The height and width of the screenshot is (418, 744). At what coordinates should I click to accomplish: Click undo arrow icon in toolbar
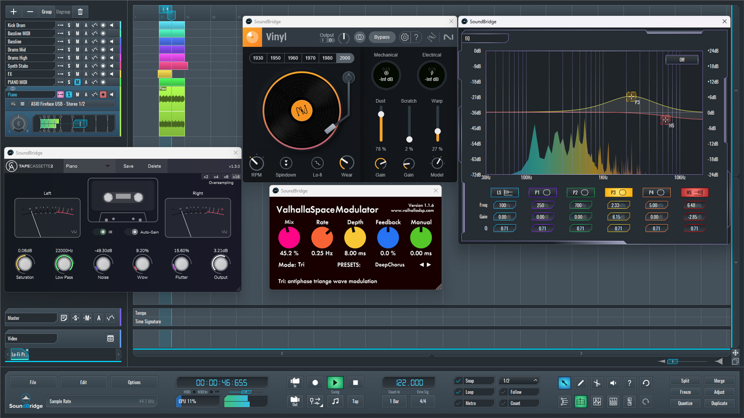tap(646, 383)
